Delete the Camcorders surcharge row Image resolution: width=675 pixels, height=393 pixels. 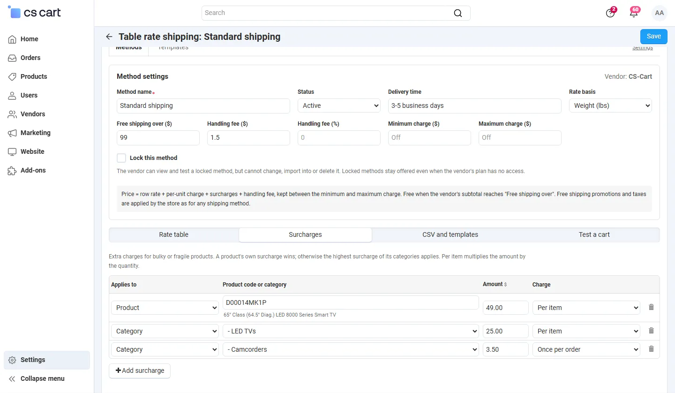(651, 349)
